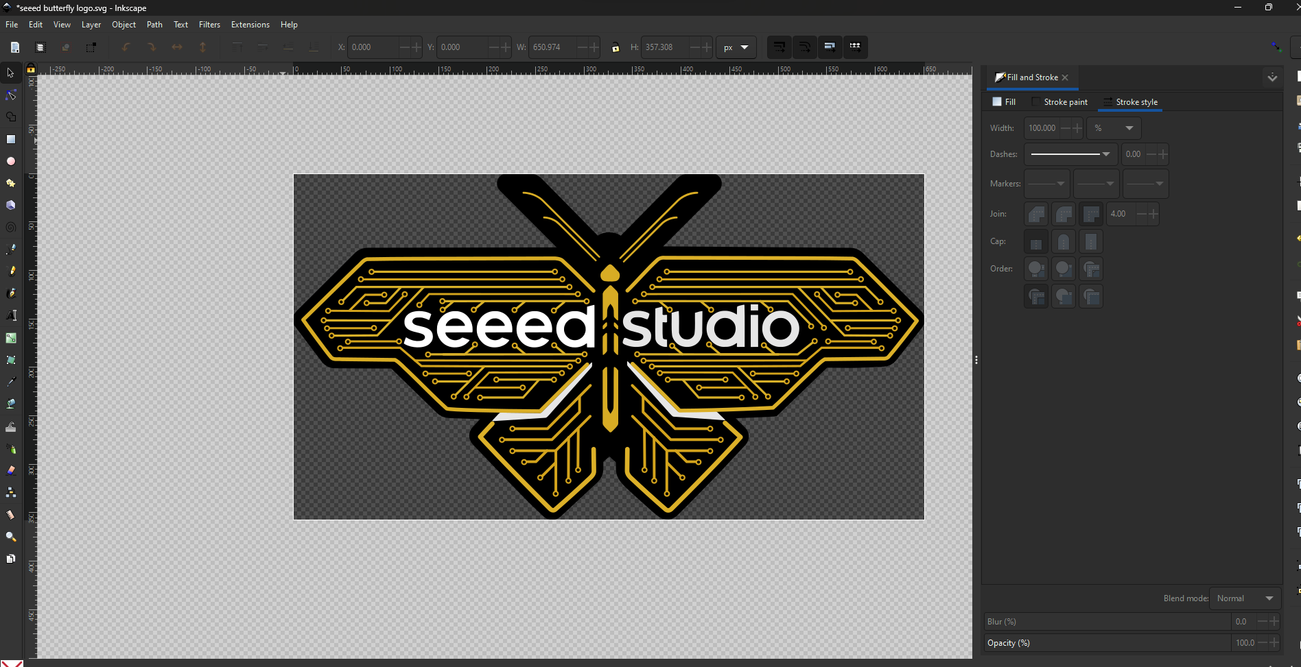Choose the Shape Builder tool
Screen dimensions: 1301x667
10,117
